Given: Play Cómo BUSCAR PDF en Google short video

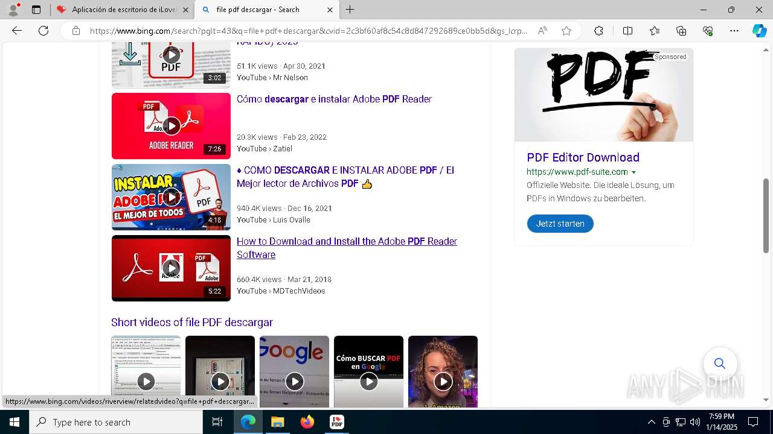Looking at the screenshot, I should (x=368, y=372).
